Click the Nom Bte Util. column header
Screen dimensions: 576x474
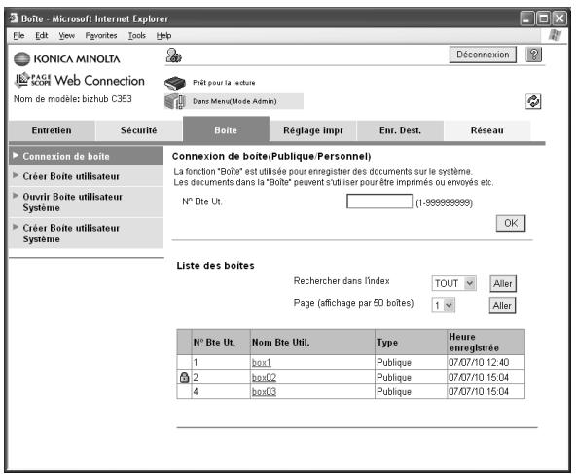pyautogui.click(x=312, y=342)
